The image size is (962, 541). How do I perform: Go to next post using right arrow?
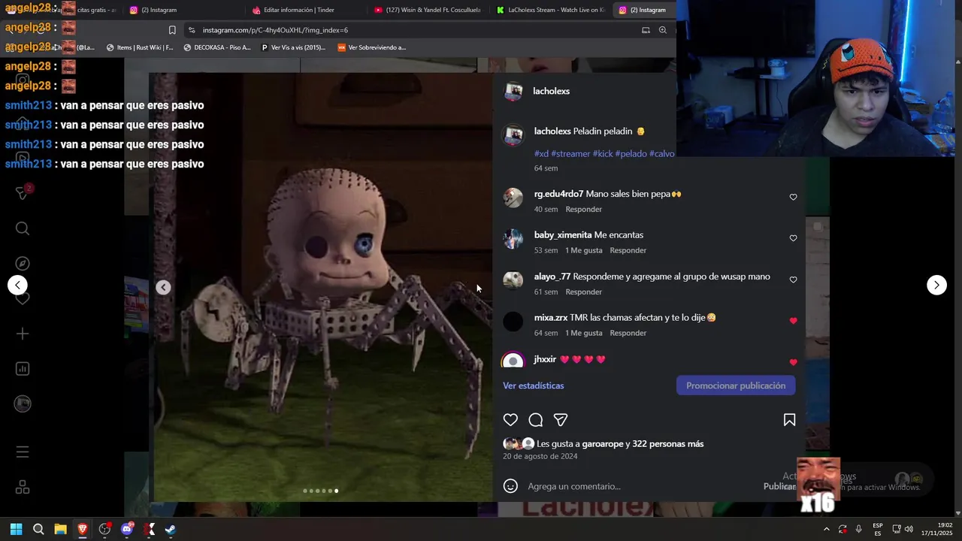[936, 285]
